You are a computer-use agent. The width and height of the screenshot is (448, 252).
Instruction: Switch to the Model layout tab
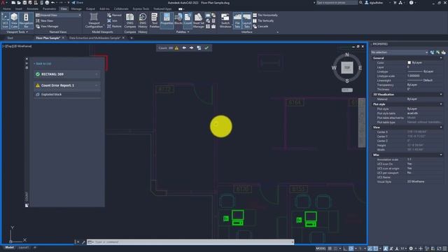(9, 247)
